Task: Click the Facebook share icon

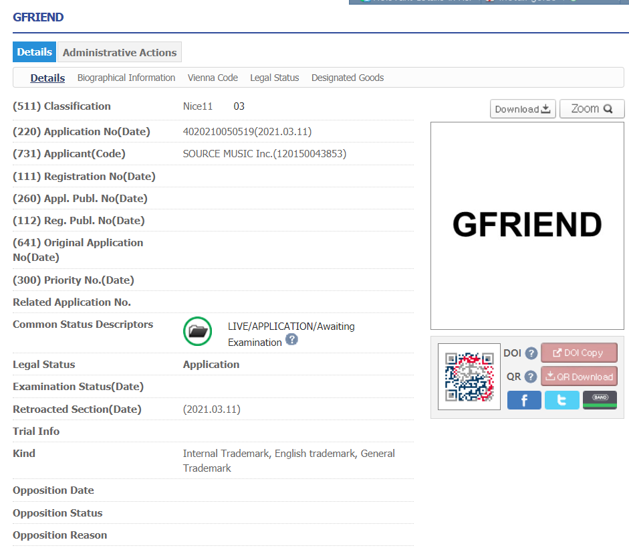Action: 524,400
